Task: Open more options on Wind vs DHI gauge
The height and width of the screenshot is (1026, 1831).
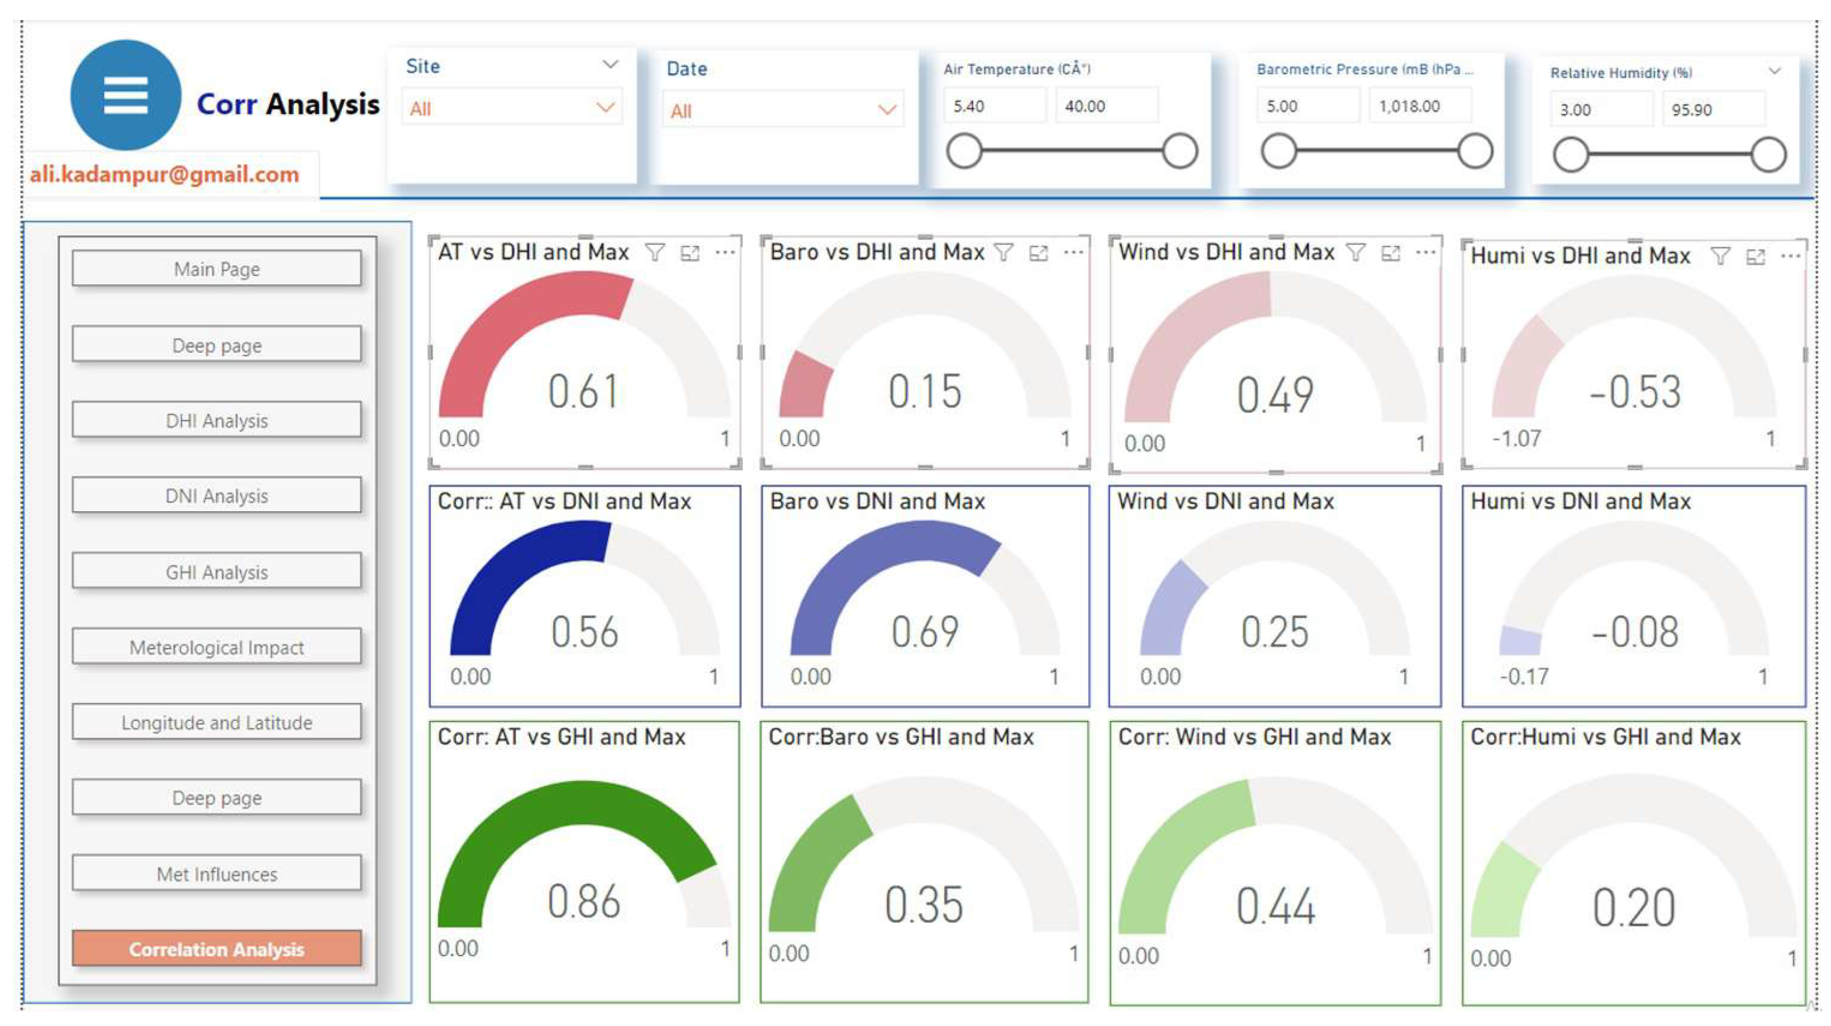Action: click(x=1425, y=252)
